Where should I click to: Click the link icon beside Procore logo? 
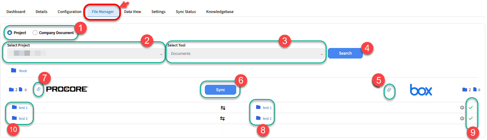pos(38,89)
